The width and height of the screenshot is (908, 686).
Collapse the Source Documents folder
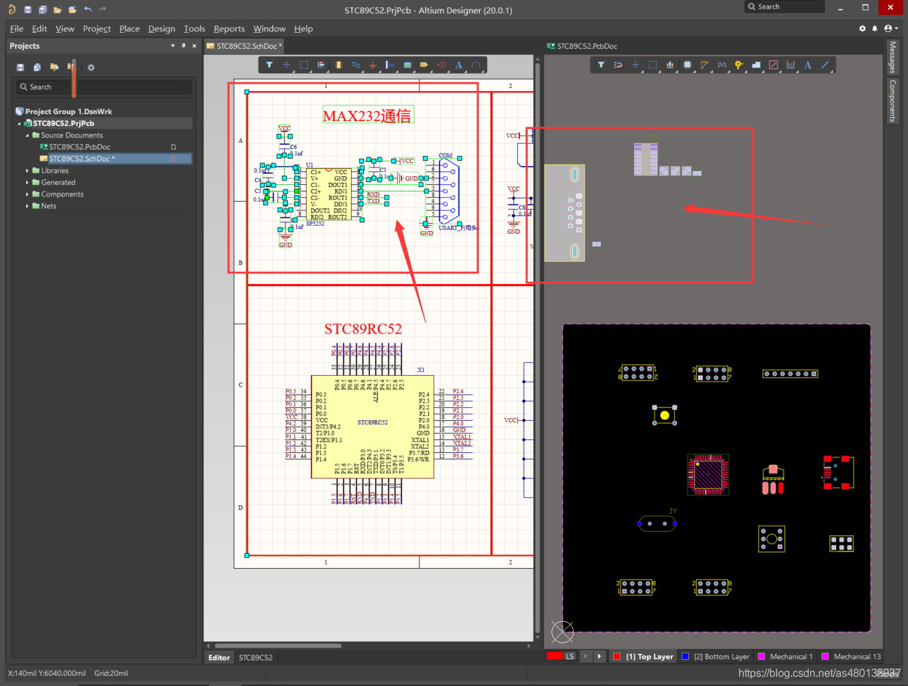27,135
